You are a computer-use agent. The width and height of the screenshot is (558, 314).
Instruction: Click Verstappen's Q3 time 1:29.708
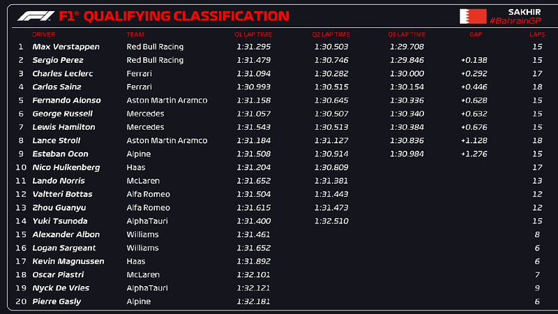(407, 47)
